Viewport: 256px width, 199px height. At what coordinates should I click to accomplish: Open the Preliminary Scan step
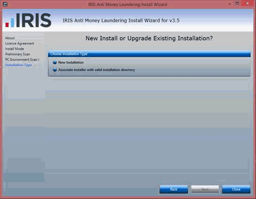click(18, 54)
